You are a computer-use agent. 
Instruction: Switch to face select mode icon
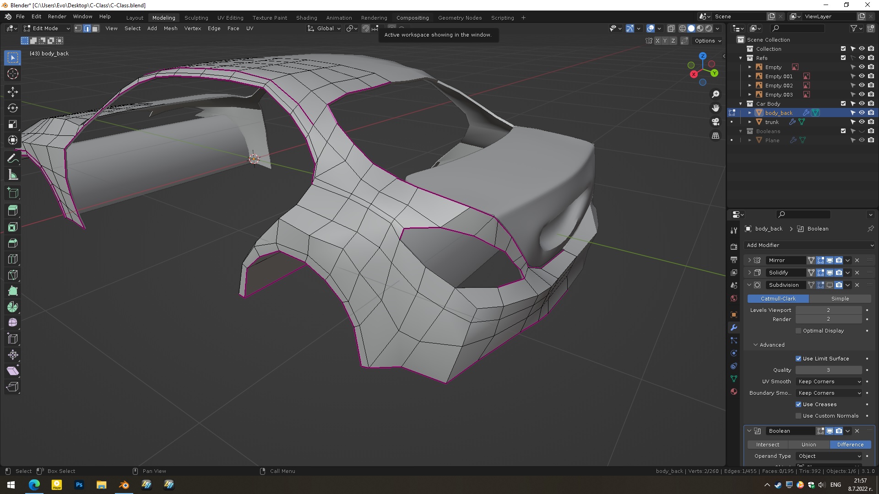pyautogui.click(x=95, y=28)
